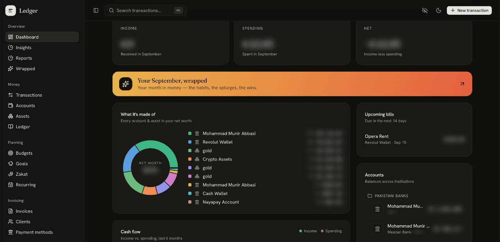Click the Accounts wallet icon in sidebar
The height and width of the screenshot is (242, 500).
click(x=11, y=106)
